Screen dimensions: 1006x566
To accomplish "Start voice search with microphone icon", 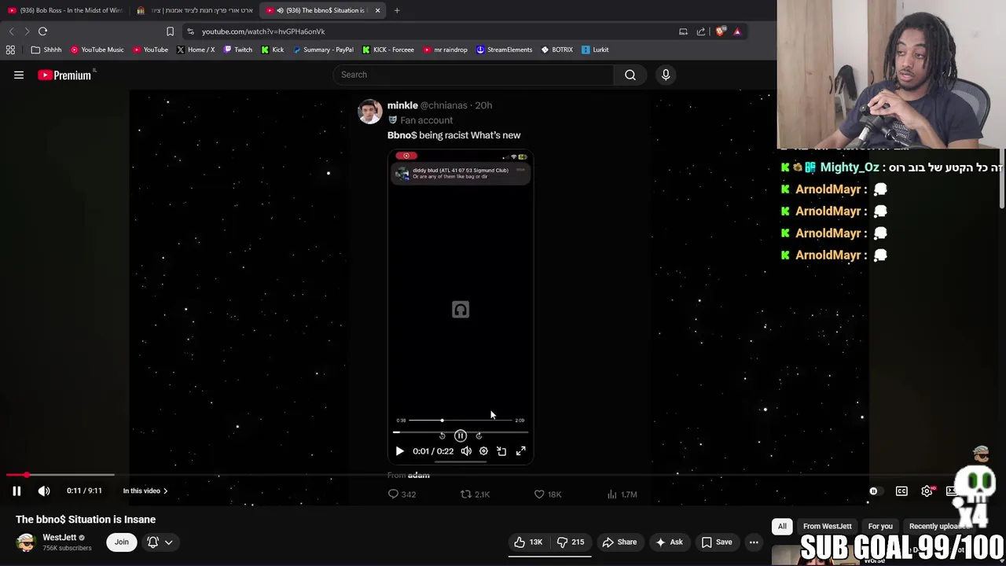I will tap(666, 75).
